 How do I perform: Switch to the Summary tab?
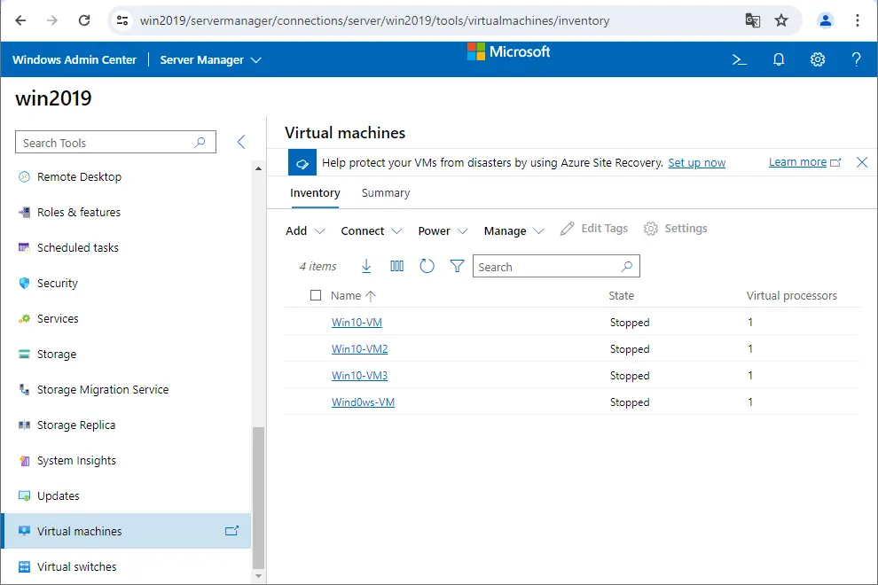[x=386, y=193]
